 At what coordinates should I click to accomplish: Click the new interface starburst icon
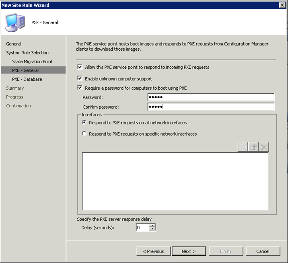tap(243, 147)
